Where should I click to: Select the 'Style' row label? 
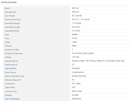coord(7,35)
